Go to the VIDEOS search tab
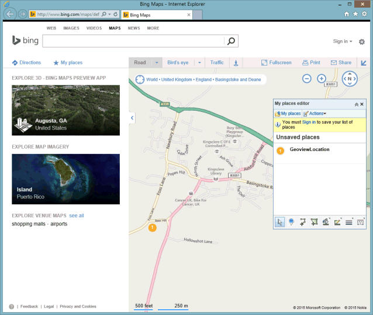 [x=94, y=28]
